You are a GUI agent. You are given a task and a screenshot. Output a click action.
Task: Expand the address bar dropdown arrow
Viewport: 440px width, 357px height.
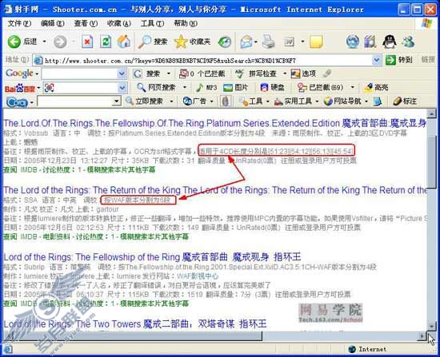376,60
